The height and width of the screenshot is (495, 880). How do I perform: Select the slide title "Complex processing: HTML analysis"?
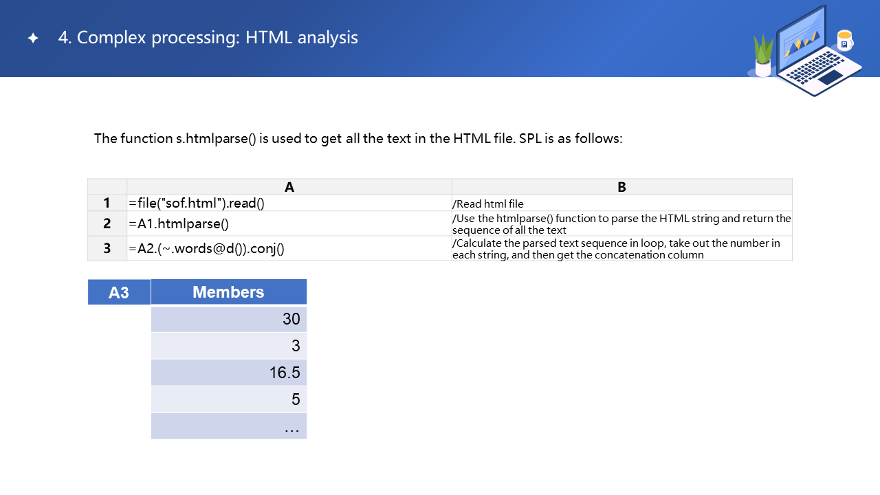tap(208, 37)
